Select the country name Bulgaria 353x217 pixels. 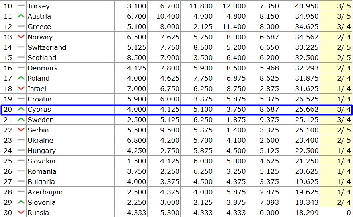coord(41,182)
